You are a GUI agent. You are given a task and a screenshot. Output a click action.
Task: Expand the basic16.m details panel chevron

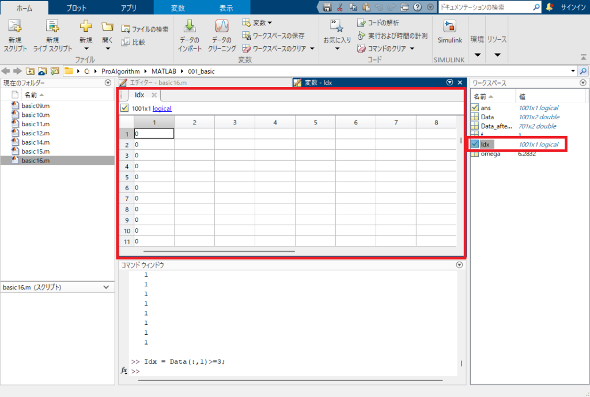click(x=106, y=287)
